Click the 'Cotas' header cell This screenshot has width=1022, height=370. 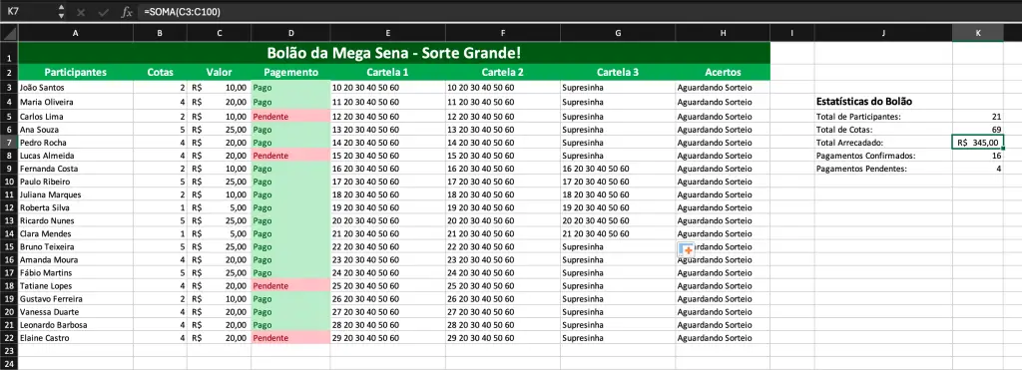(x=161, y=73)
